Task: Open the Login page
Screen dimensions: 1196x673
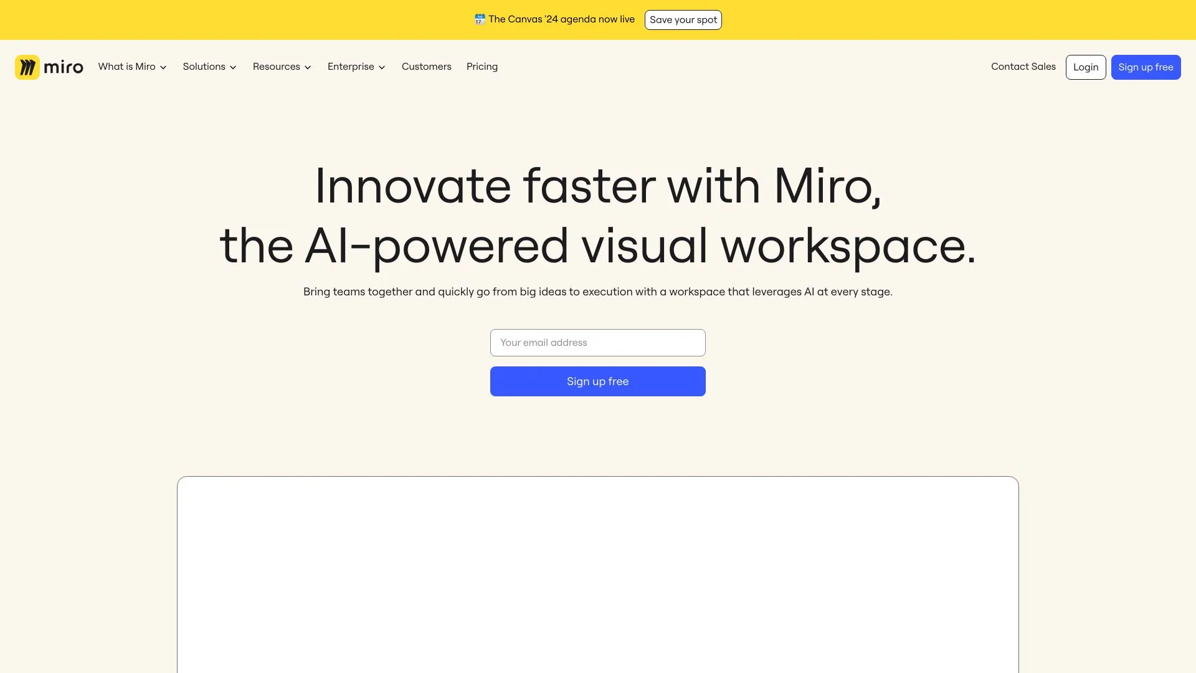Action: click(x=1086, y=67)
